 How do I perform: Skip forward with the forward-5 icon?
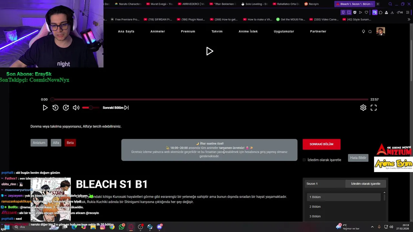66,108
